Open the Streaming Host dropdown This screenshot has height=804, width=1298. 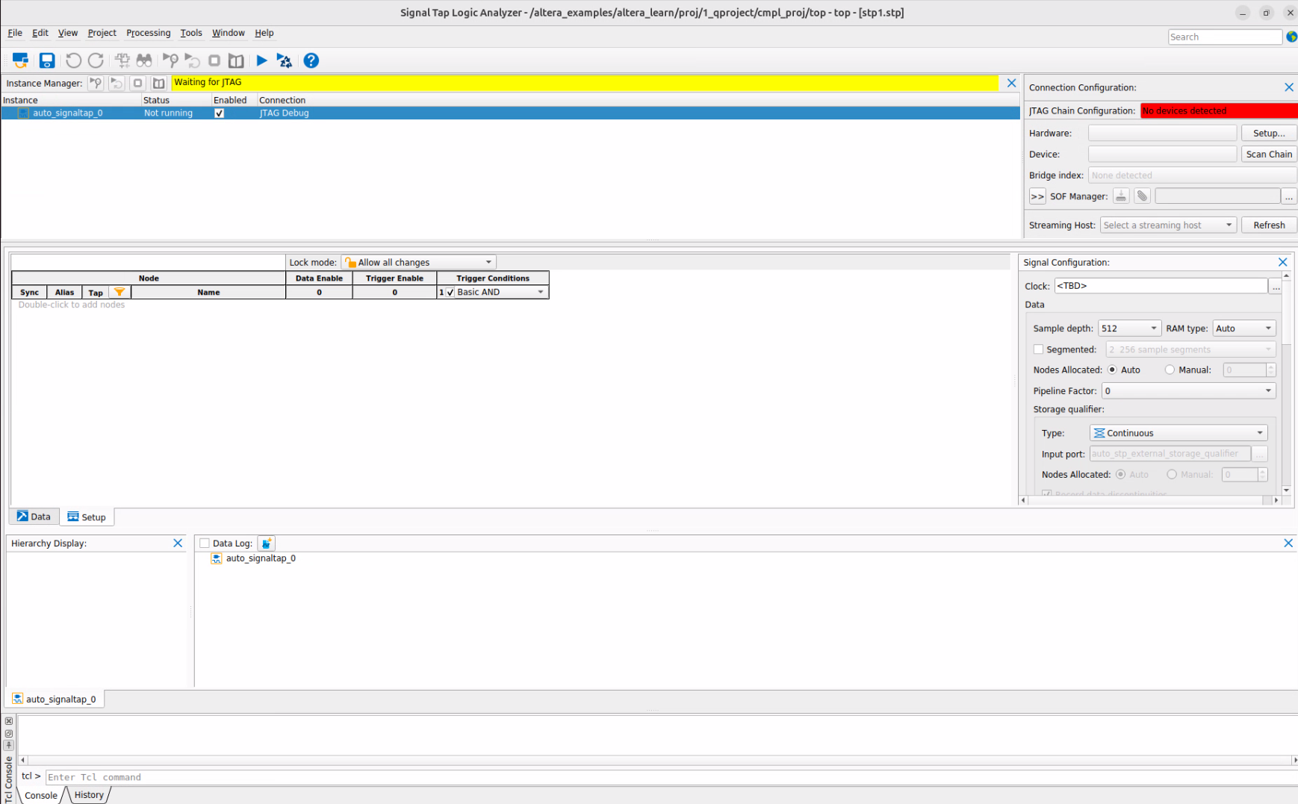(x=1168, y=225)
